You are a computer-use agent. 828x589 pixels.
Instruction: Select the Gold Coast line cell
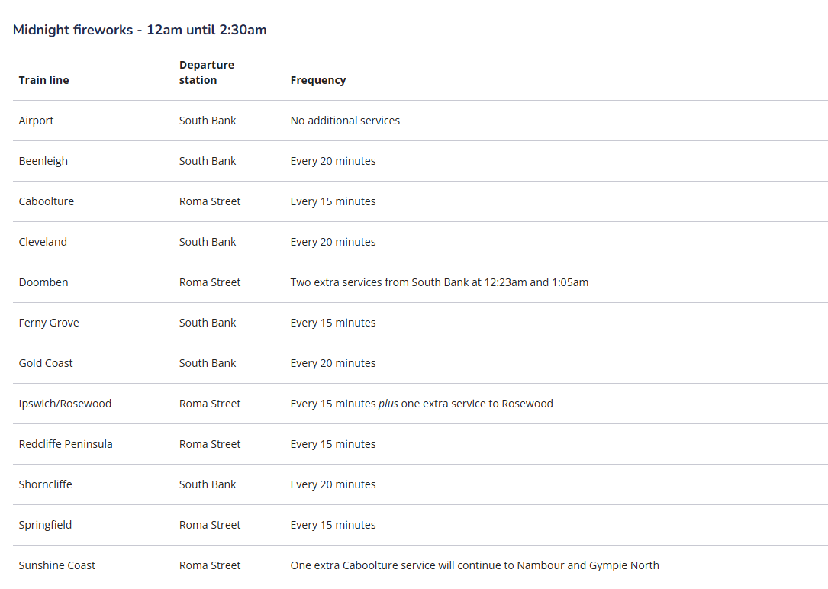pos(46,363)
